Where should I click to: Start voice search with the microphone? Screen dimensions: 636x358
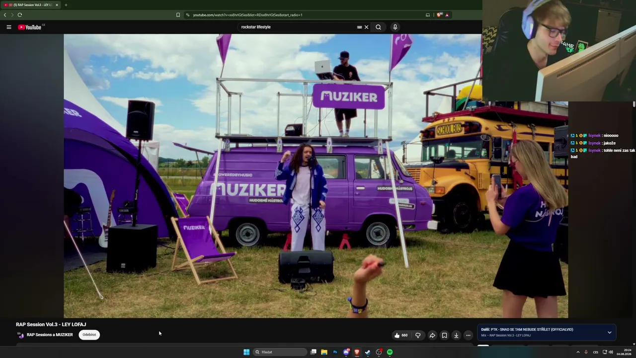tap(395, 27)
